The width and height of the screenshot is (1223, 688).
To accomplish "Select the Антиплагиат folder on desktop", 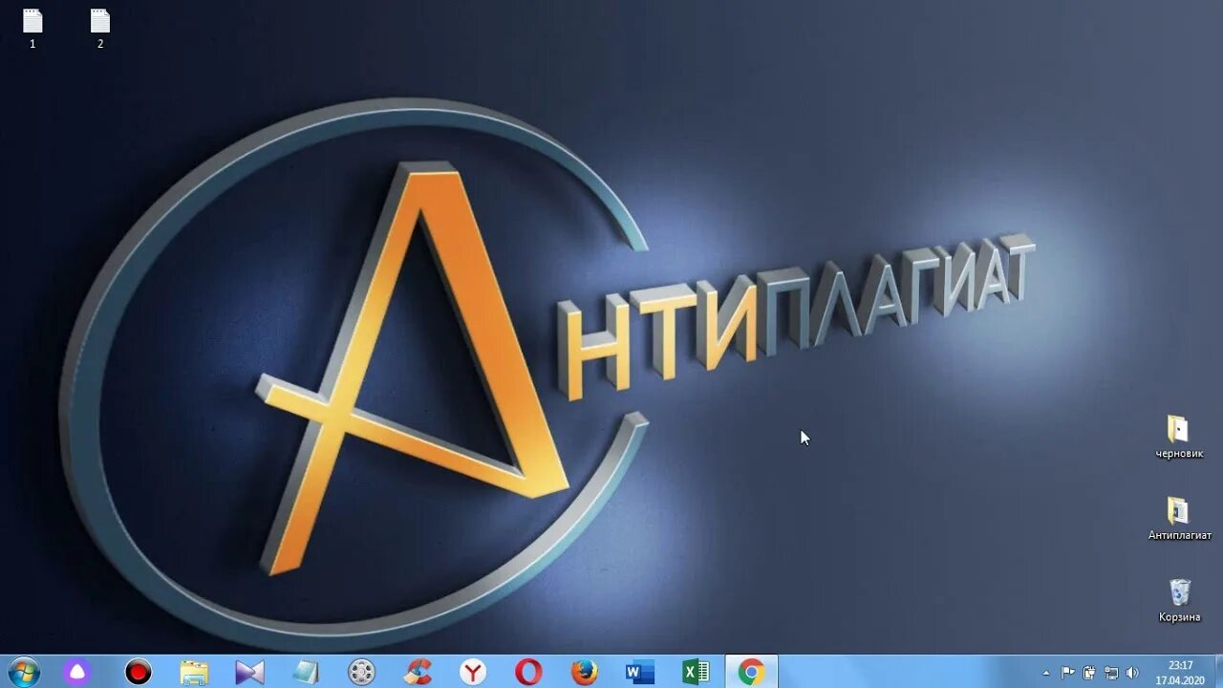I will click(1179, 518).
